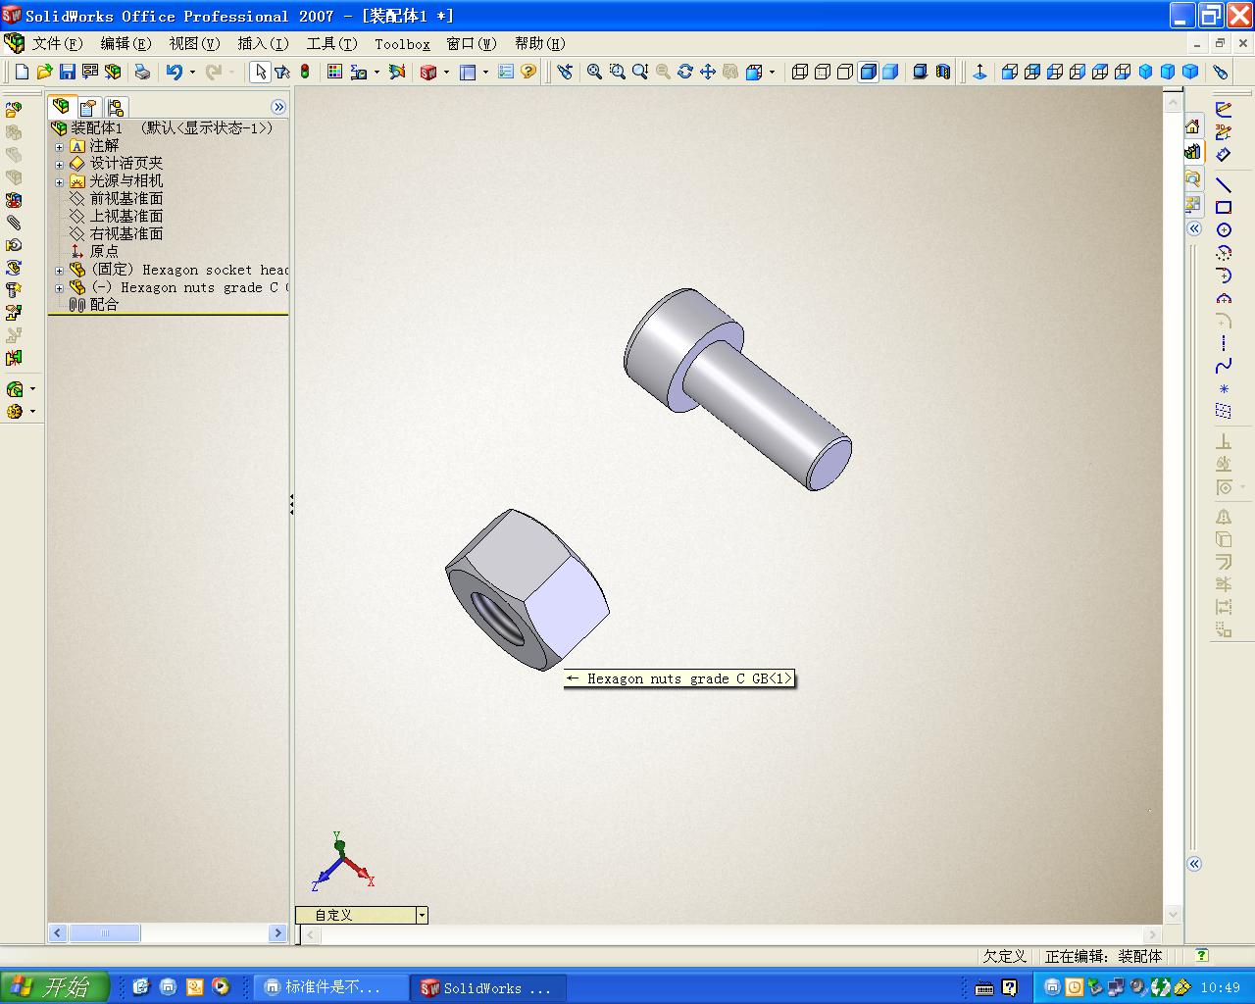The image size is (1255, 1004).
Task: Click the paperclip Mate icon in sidebar
Action: (x=14, y=223)
